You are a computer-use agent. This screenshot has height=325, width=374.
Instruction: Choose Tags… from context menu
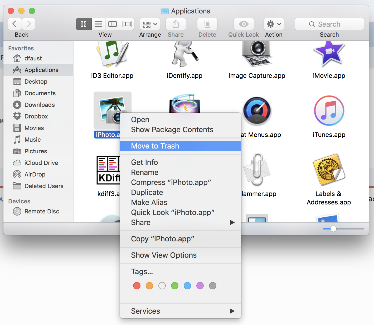click(x=181, y=271)
